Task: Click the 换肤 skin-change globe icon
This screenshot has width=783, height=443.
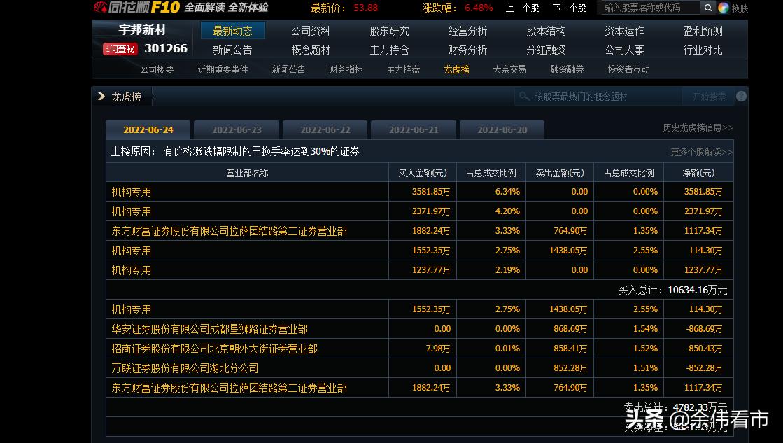Action: pyautogui.click(x=723, y=8)
